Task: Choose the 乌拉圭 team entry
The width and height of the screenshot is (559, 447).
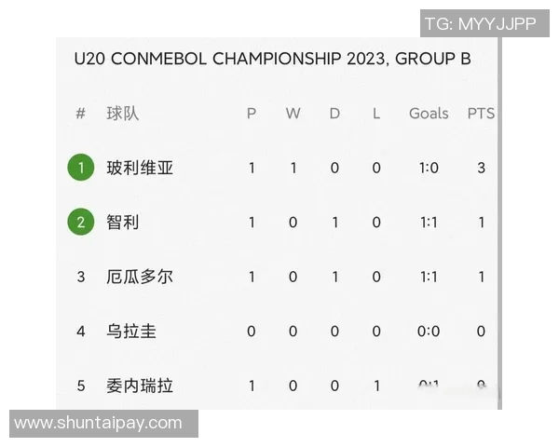Action: pos(131,331)
